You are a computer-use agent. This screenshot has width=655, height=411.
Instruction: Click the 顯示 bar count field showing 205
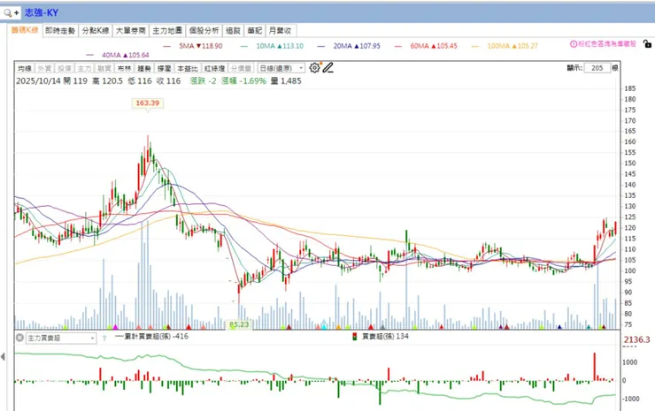click(597, 68)
